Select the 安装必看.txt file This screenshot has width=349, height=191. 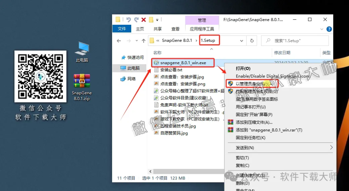click(171, 70)
